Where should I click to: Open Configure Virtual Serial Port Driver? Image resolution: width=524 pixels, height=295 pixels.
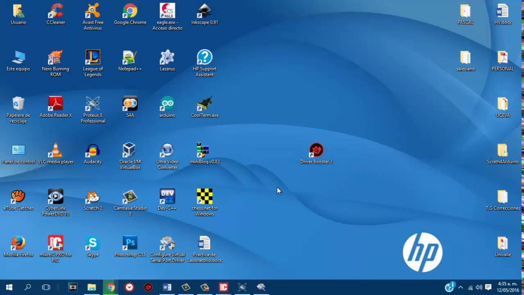(x=167, y=249)
